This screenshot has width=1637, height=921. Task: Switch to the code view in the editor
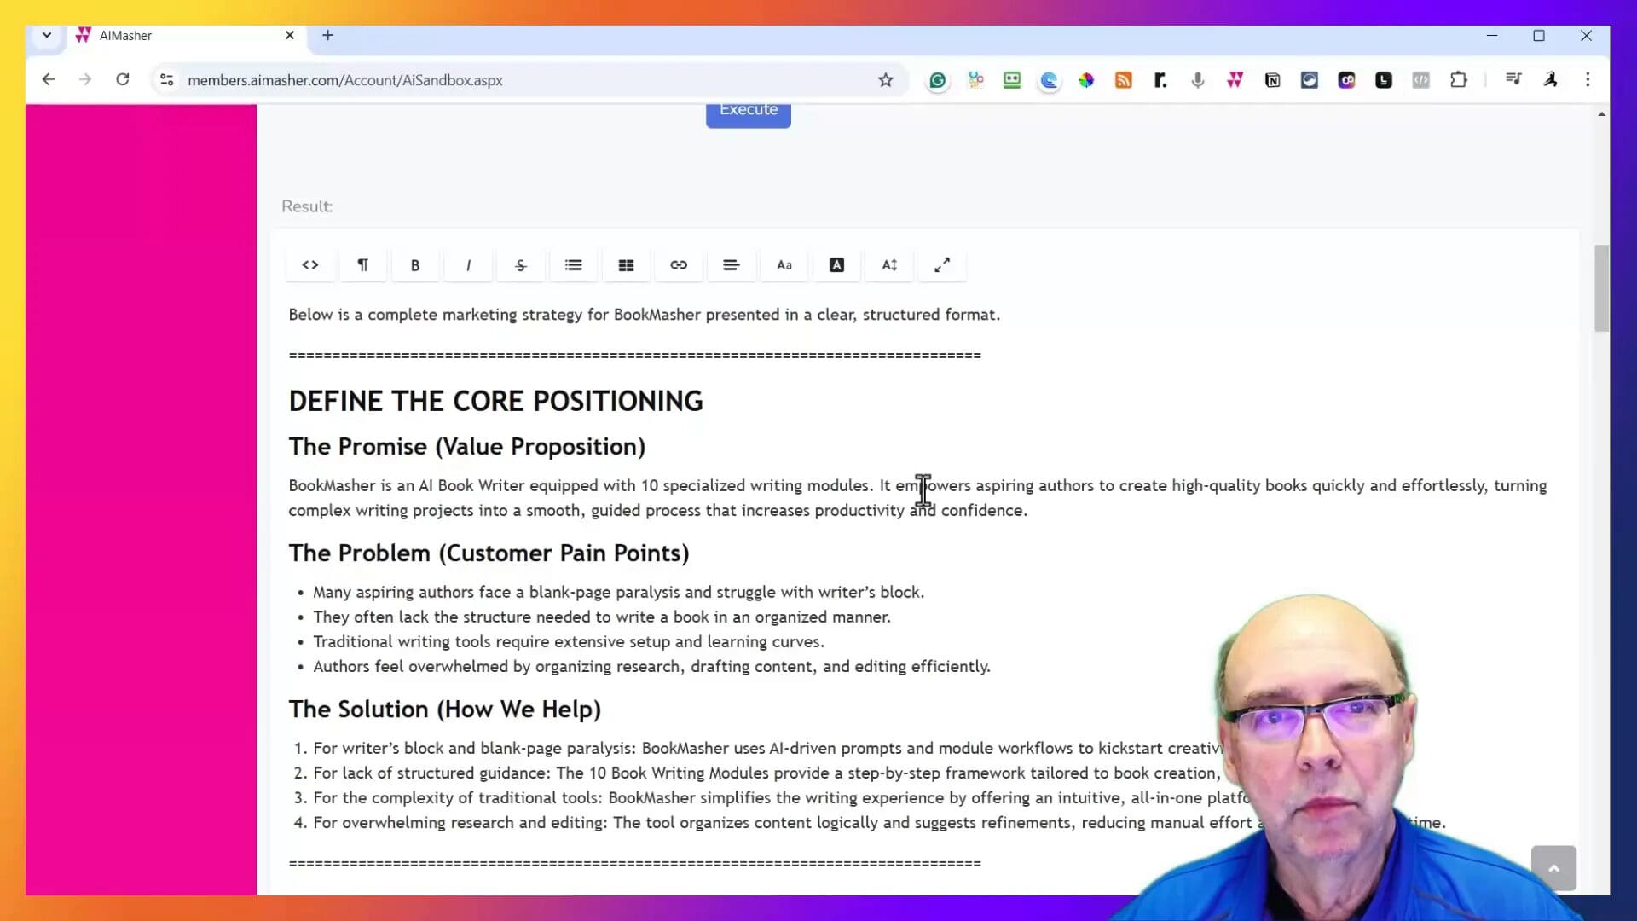(310, 265)
